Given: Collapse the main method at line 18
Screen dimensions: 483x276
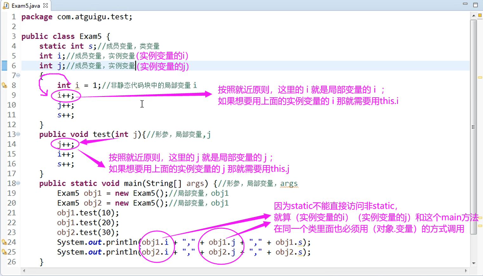Looking at the screenshot, I should [x=18, y=183].
